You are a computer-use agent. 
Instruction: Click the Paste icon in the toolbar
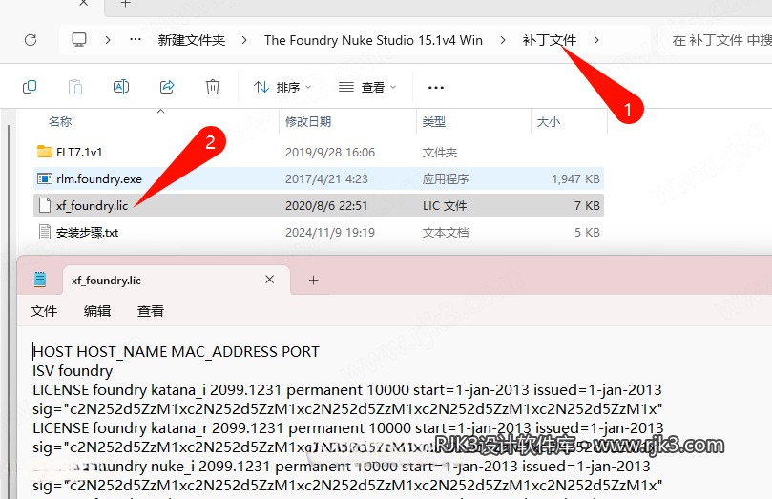point(74,87)
